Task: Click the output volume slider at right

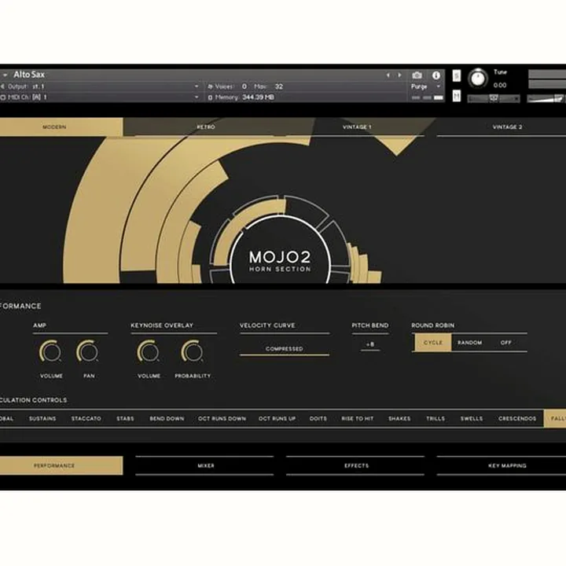Action: [546, 98]
